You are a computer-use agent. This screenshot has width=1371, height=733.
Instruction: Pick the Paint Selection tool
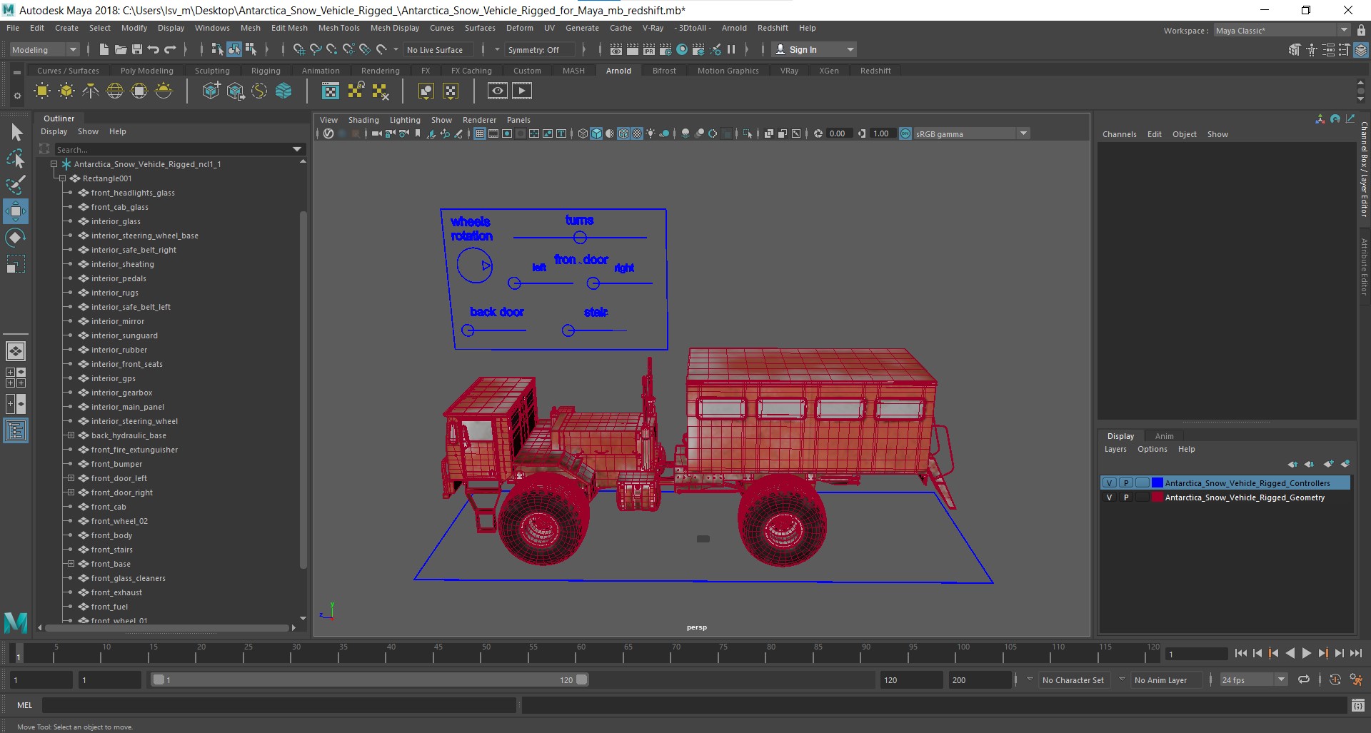[15, 185]
